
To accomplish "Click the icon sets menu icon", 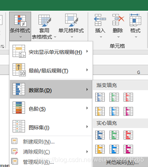I will click(19, 126).
